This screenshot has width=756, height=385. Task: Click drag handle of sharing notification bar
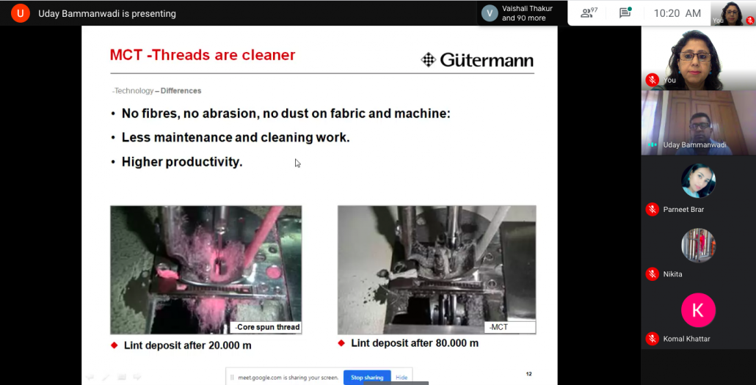tap(232, 377)
